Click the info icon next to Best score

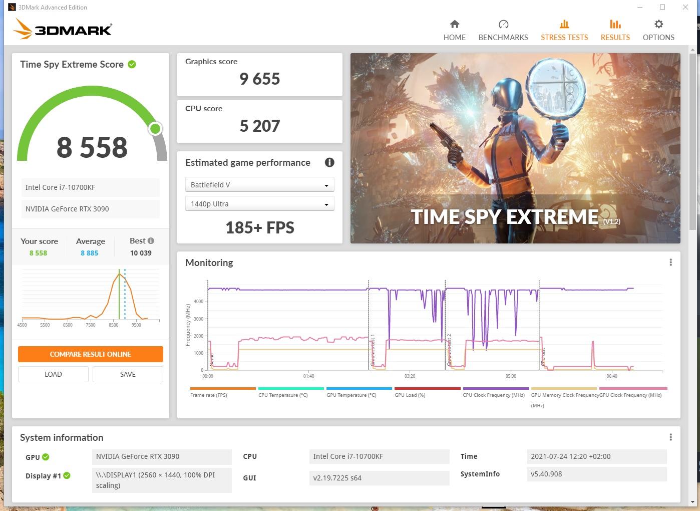tap(151, 240)
